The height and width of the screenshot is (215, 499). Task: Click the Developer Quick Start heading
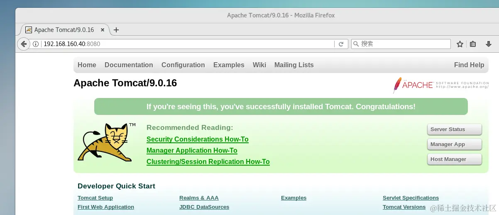116,186
